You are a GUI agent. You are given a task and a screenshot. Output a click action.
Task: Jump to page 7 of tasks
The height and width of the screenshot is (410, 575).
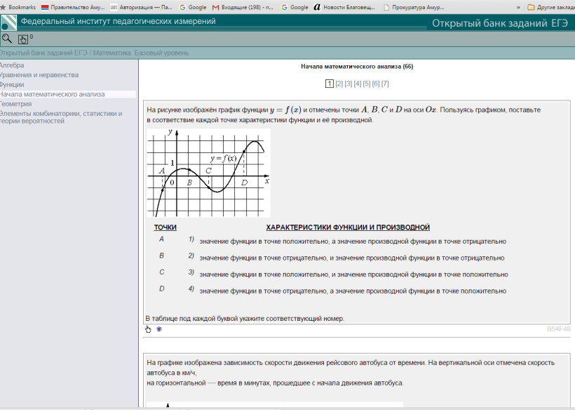point(385,84)
